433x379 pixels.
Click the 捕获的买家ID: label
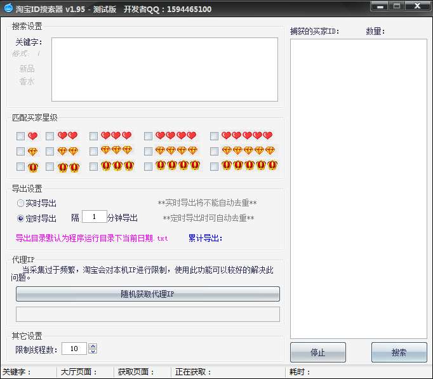click(x=314, y=31)
